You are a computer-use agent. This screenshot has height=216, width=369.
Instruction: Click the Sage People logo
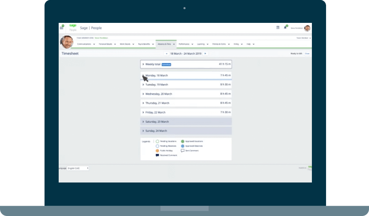73,28
